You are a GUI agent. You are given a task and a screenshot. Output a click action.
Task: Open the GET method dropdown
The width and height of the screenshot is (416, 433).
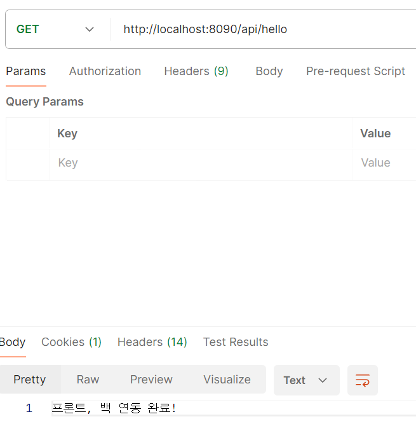point(55,29)
